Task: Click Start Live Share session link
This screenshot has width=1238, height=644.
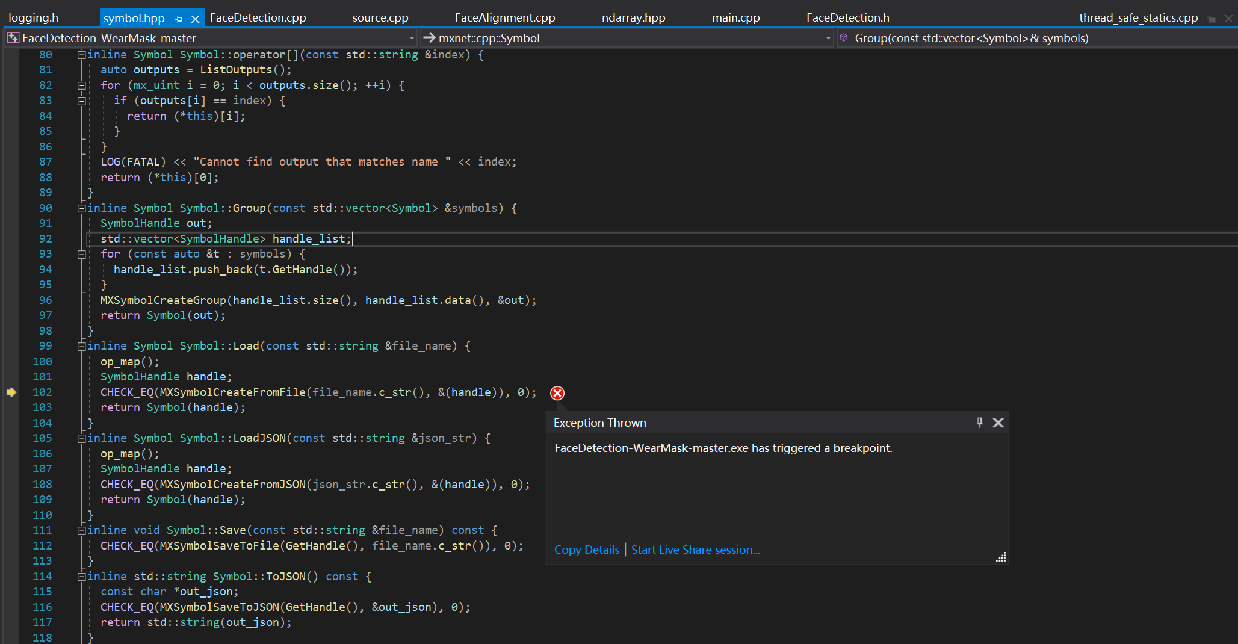Action: pos(696,550)
